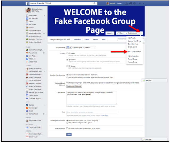
Task: Open friend requests icon in top bar
Action: 126,3
